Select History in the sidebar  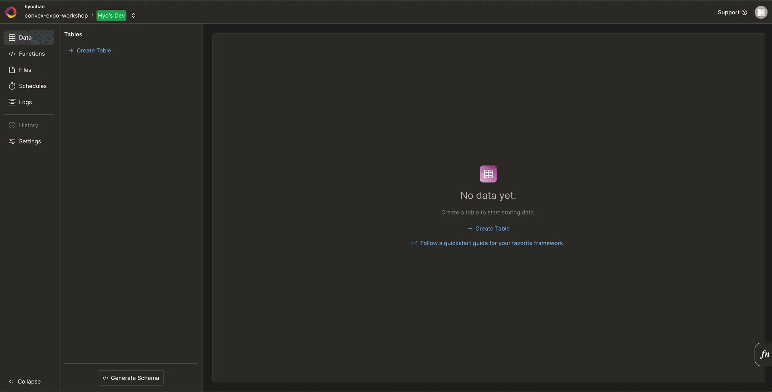28,125
